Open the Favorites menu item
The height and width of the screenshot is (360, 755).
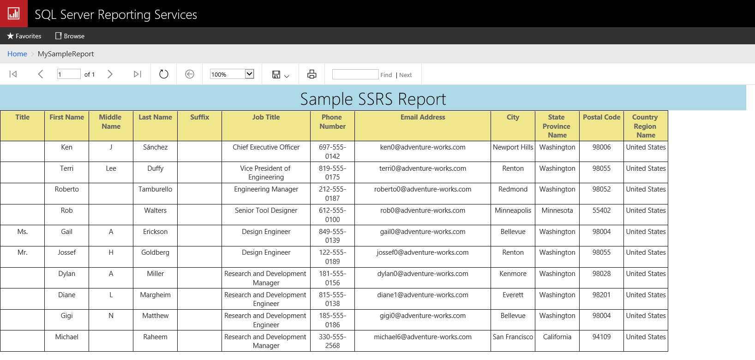pyautogui.click(x=24, y=36)
